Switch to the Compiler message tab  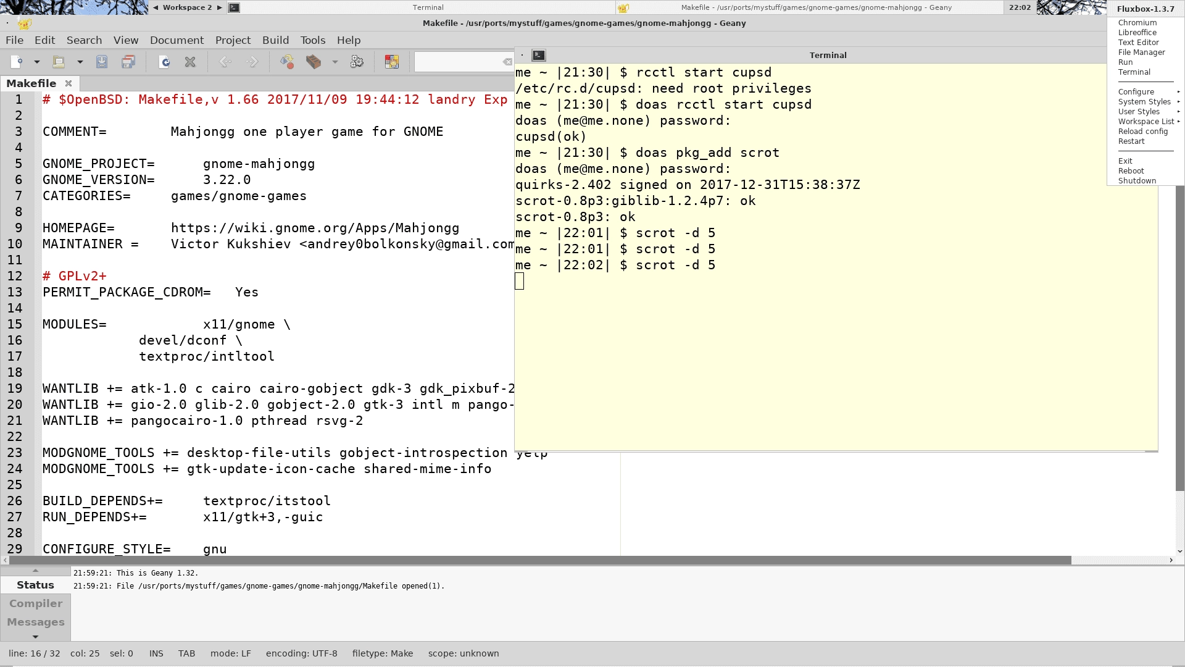point(36,603)
